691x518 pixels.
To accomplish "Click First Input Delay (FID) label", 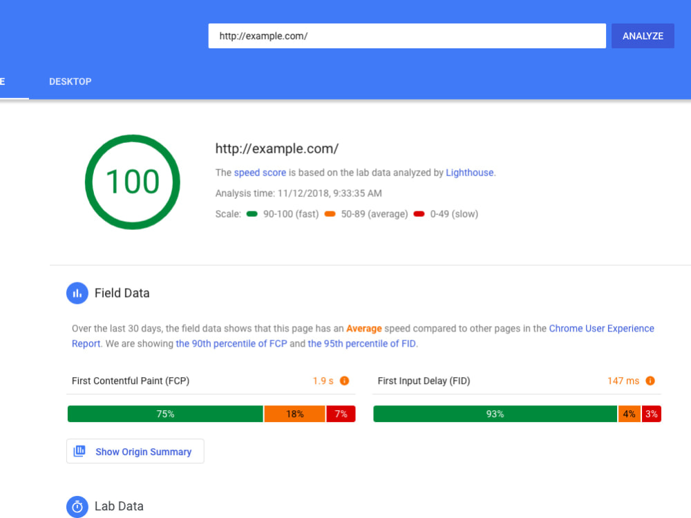I will pos(424,381).
